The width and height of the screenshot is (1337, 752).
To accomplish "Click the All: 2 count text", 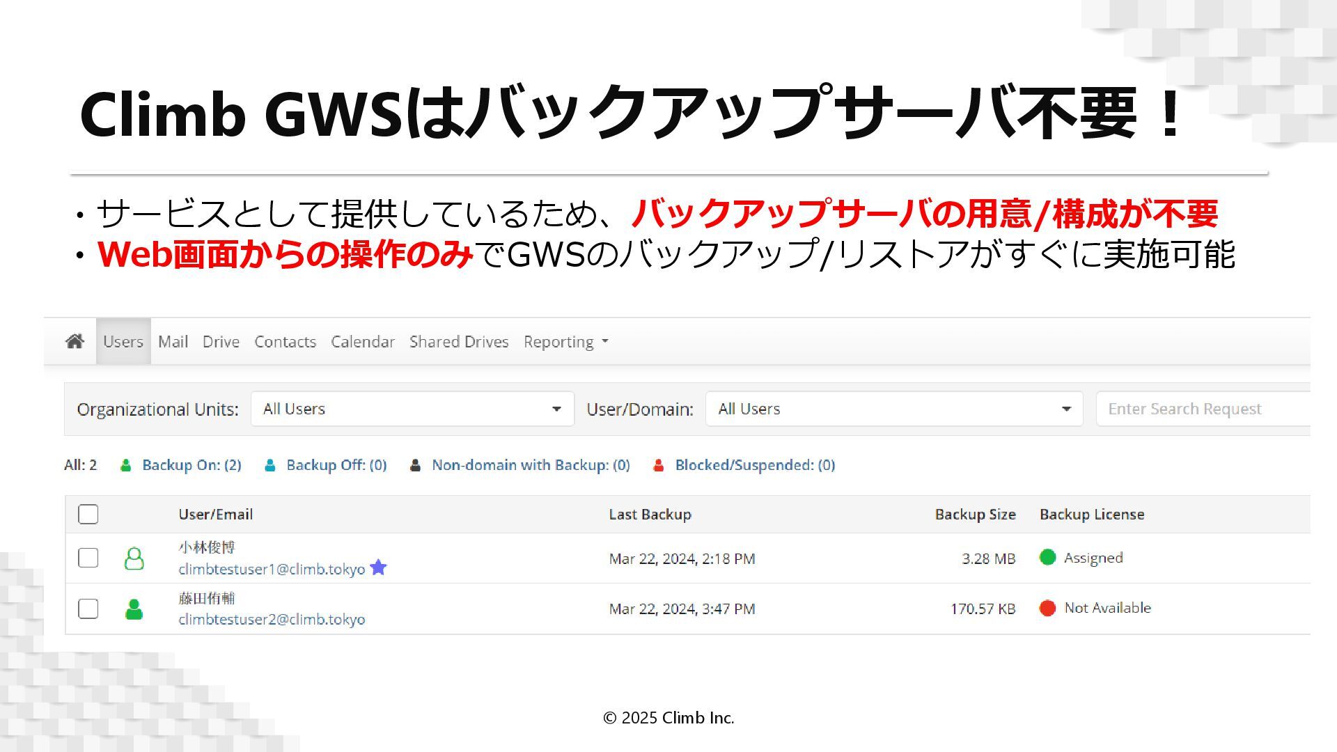I will click(80, 465).
